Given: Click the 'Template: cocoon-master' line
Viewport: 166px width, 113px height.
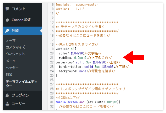Looking at the screenshot, I should [x=77, y=5].
